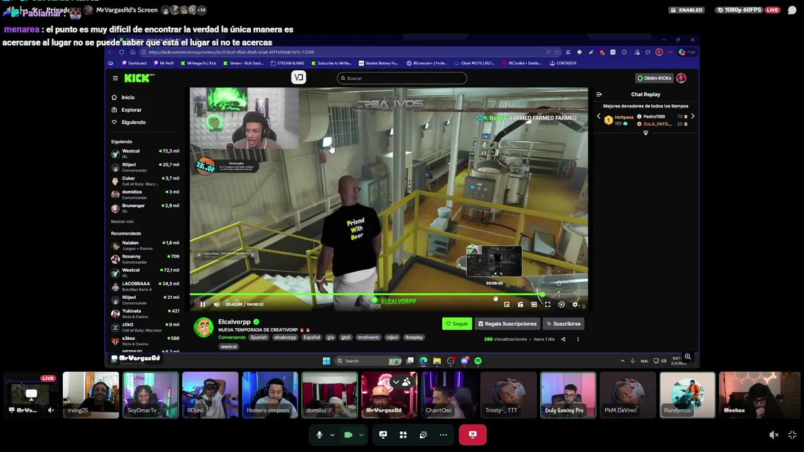Toggle the Discord microphone mute
Viewport: 804px width, 452px height.
(319, 434)
